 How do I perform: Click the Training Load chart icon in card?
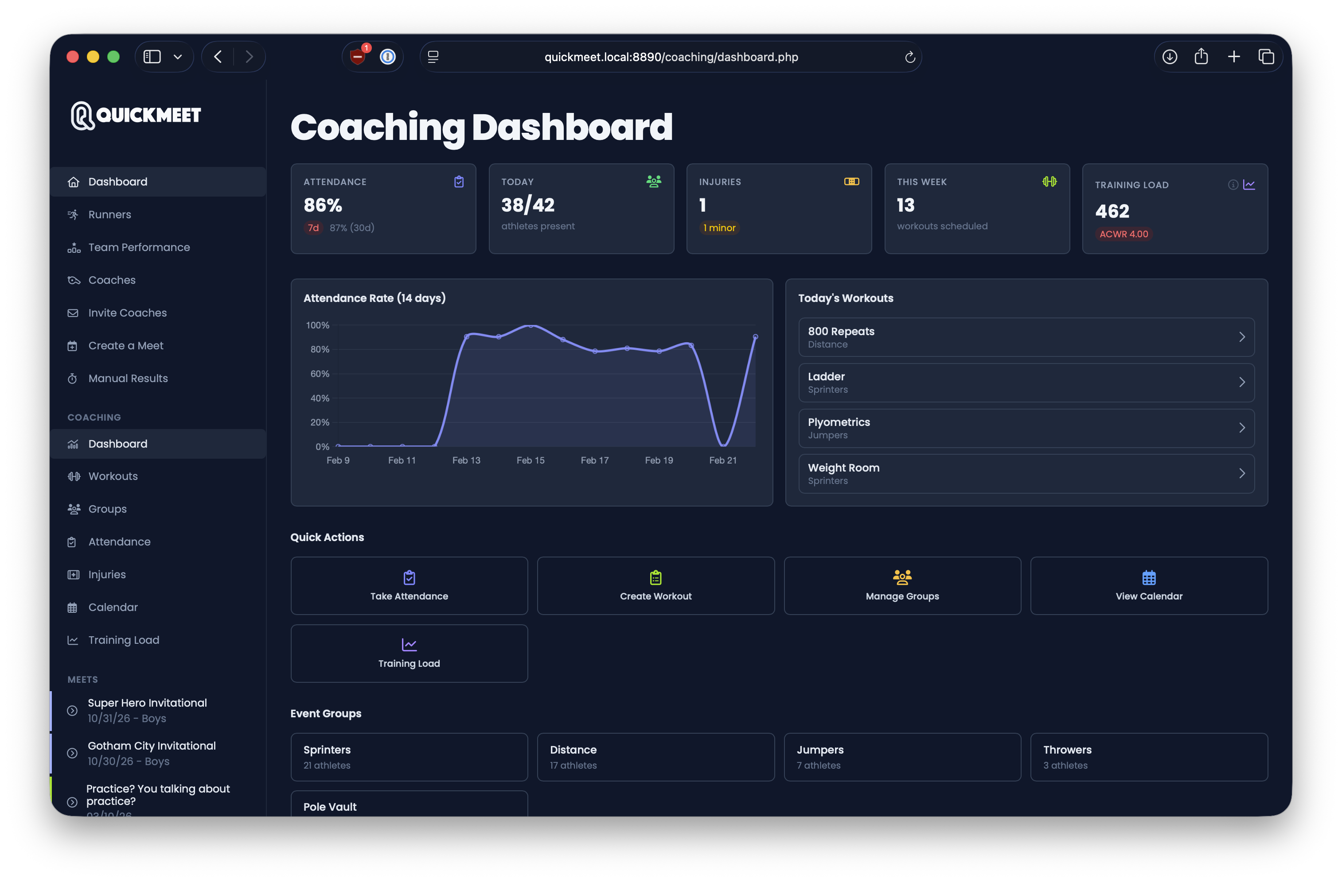click(x=1249, y=185)
